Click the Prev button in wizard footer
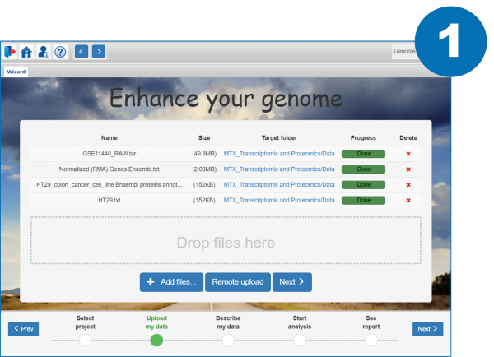The width and height of the screenshot is (494, 357). 23,329
